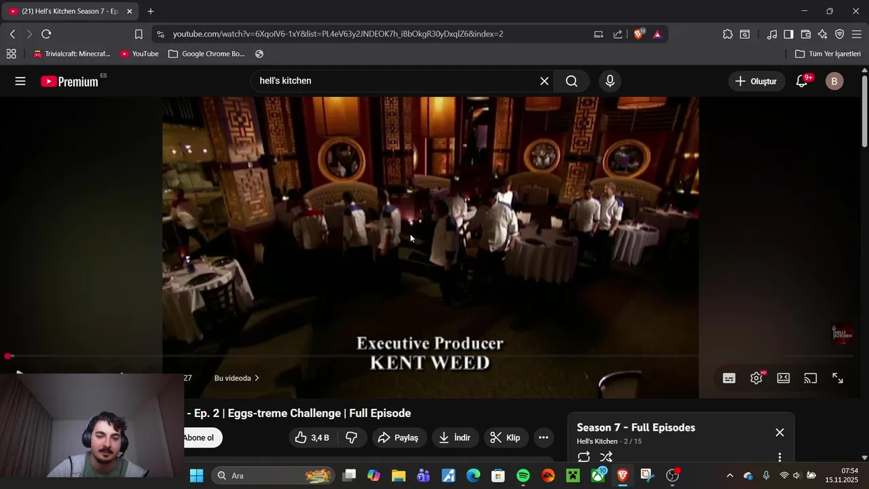869x489 pixels.
Task: Go back in browser history
Action: coord(12,34)
